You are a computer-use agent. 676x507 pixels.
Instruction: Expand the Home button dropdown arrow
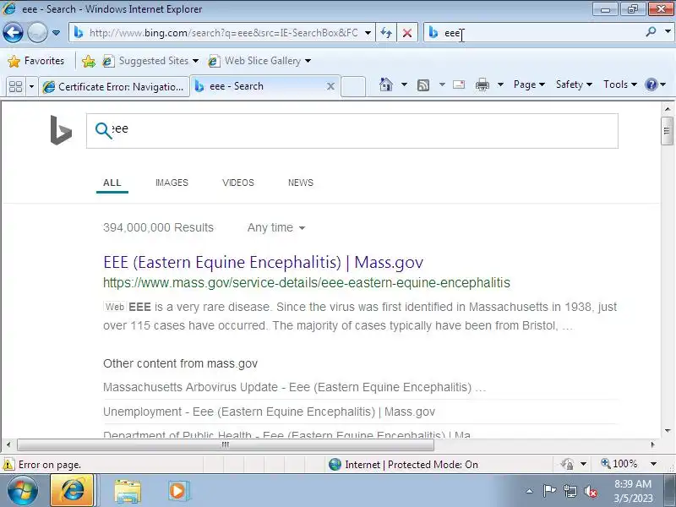405,84
